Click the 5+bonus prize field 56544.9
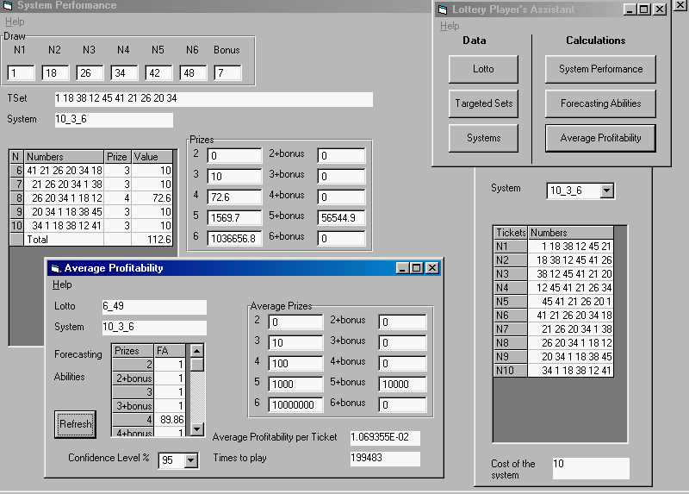 [341, 218]
